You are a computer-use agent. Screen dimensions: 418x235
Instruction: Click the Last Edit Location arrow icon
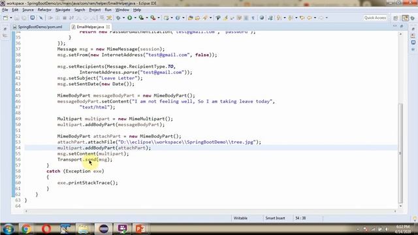pyautogui.click(x=302, y=18)
